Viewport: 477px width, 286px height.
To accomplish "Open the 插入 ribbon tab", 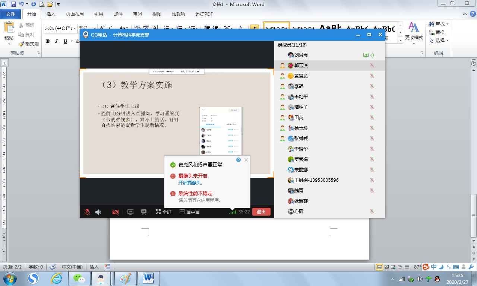I will 51,14.
